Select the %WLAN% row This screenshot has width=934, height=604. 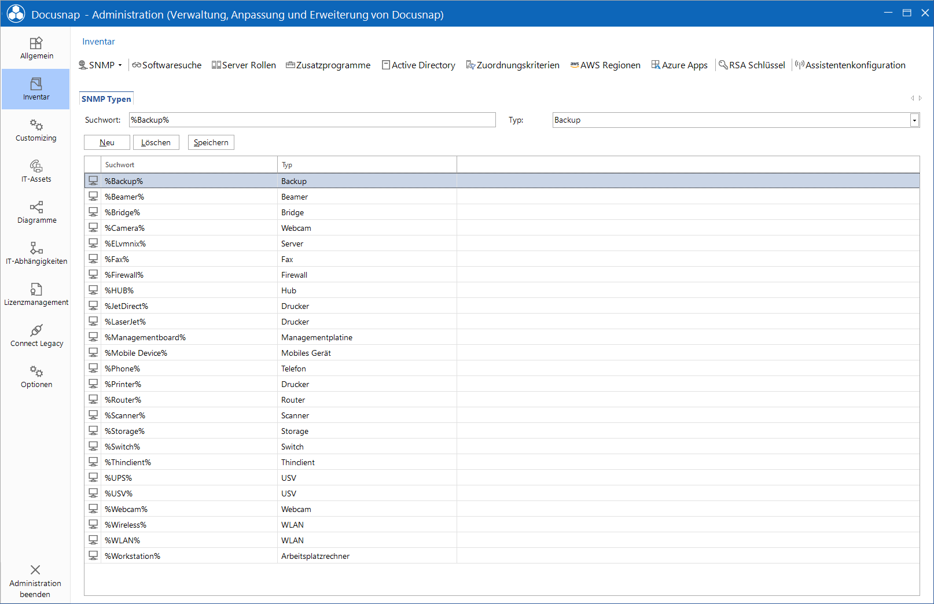tap(502, 540)
